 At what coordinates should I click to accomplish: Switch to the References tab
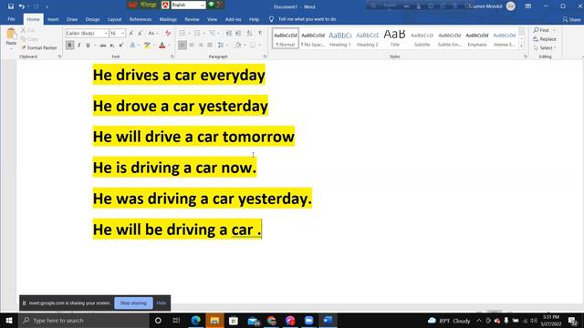pyautogui.click(x=140, y=19)
